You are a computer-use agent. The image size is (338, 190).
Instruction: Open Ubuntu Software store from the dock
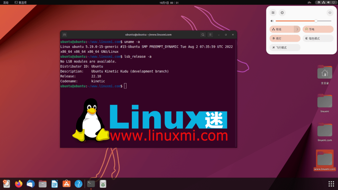66,184
